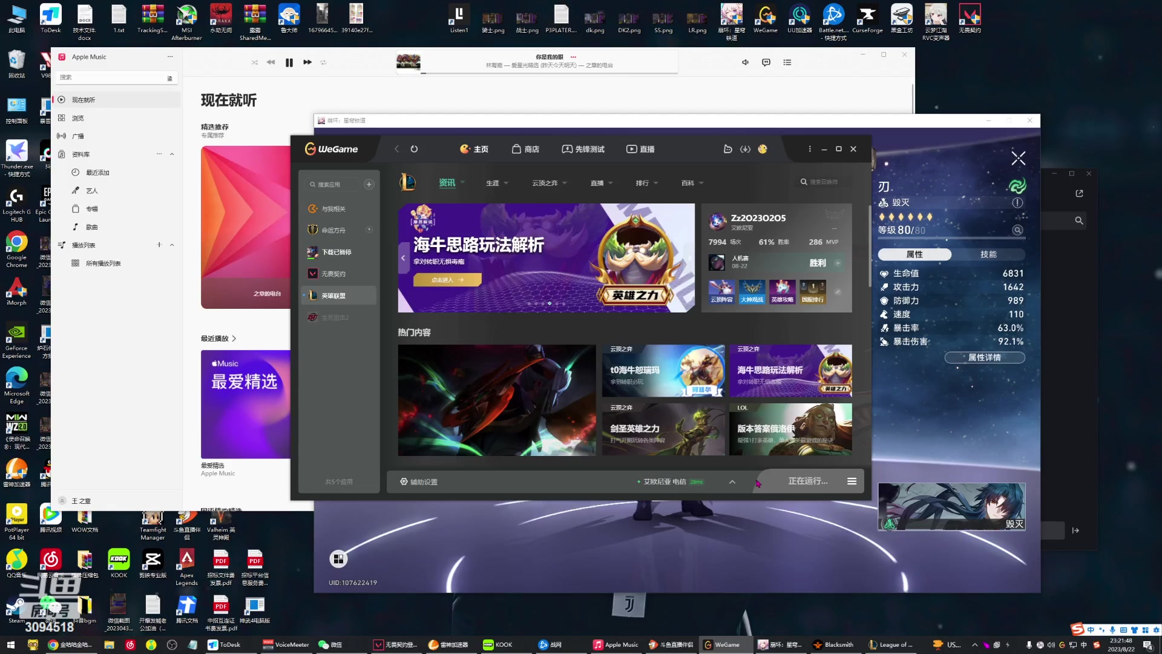Select 浏览 in Apple Music sidebar

117,118
